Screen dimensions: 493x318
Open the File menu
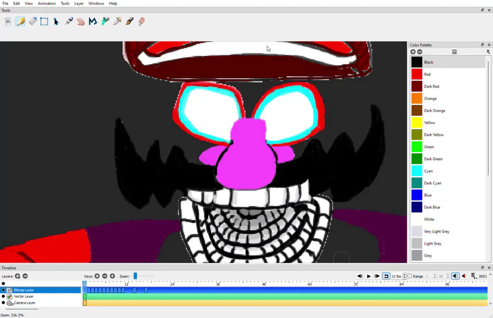[5, 3]
